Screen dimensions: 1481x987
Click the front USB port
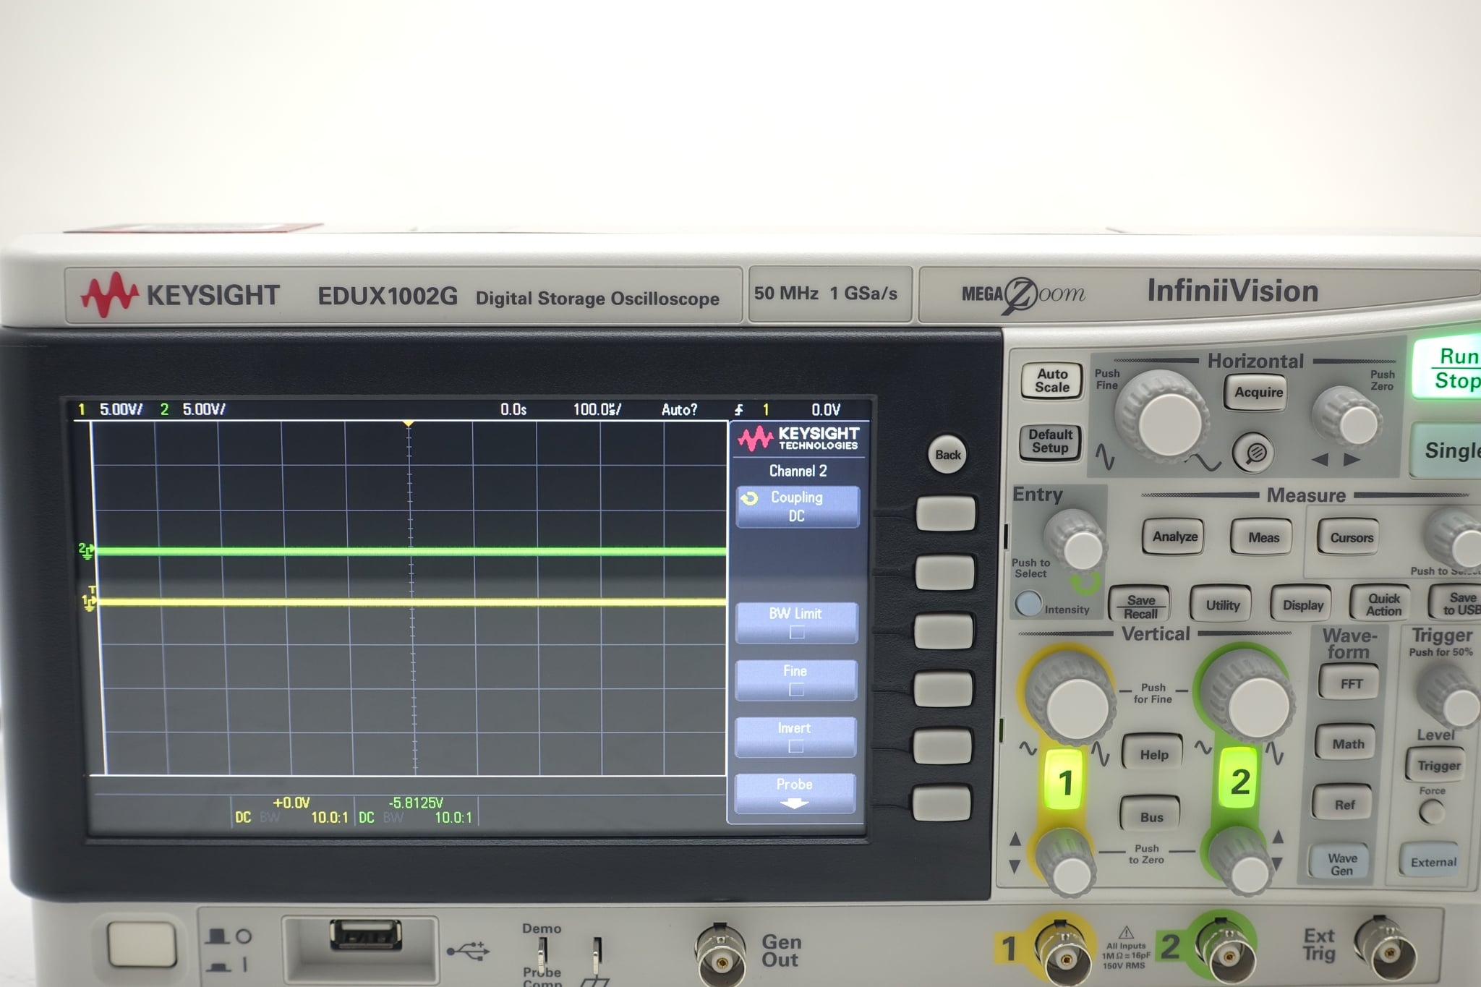click(365, 933)
